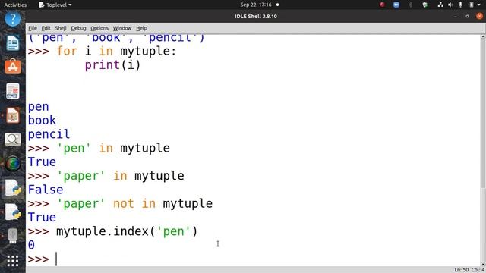Image resolution: width=486 pixels, height=273 pixels.
Task: Open the Debug menu
Action: click(x=78, y=28)
